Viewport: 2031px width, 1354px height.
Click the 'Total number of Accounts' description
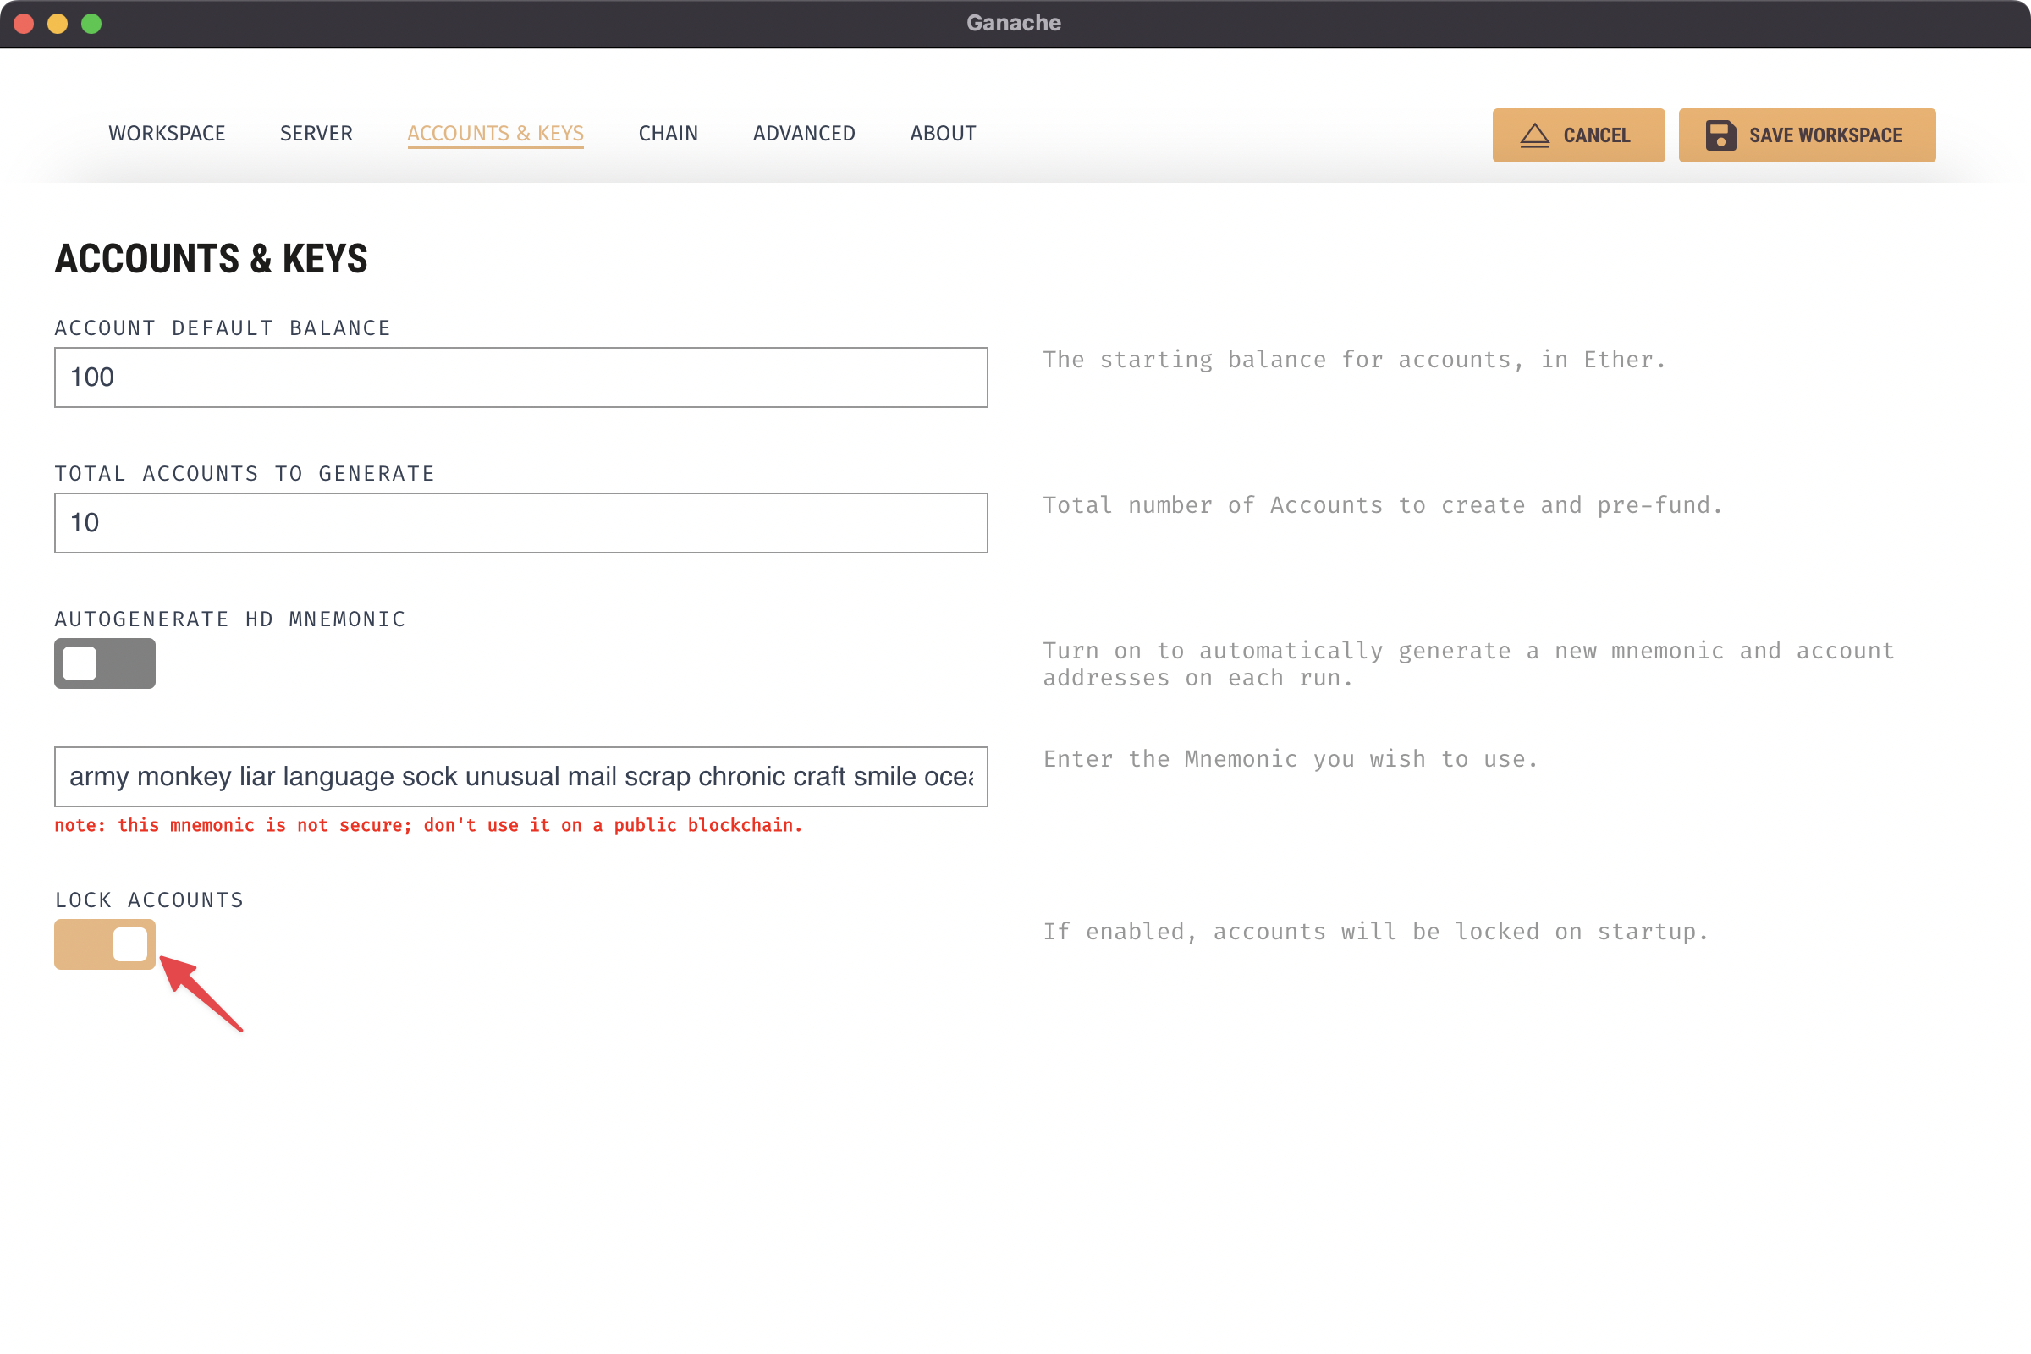click(x=1383, y=506)
